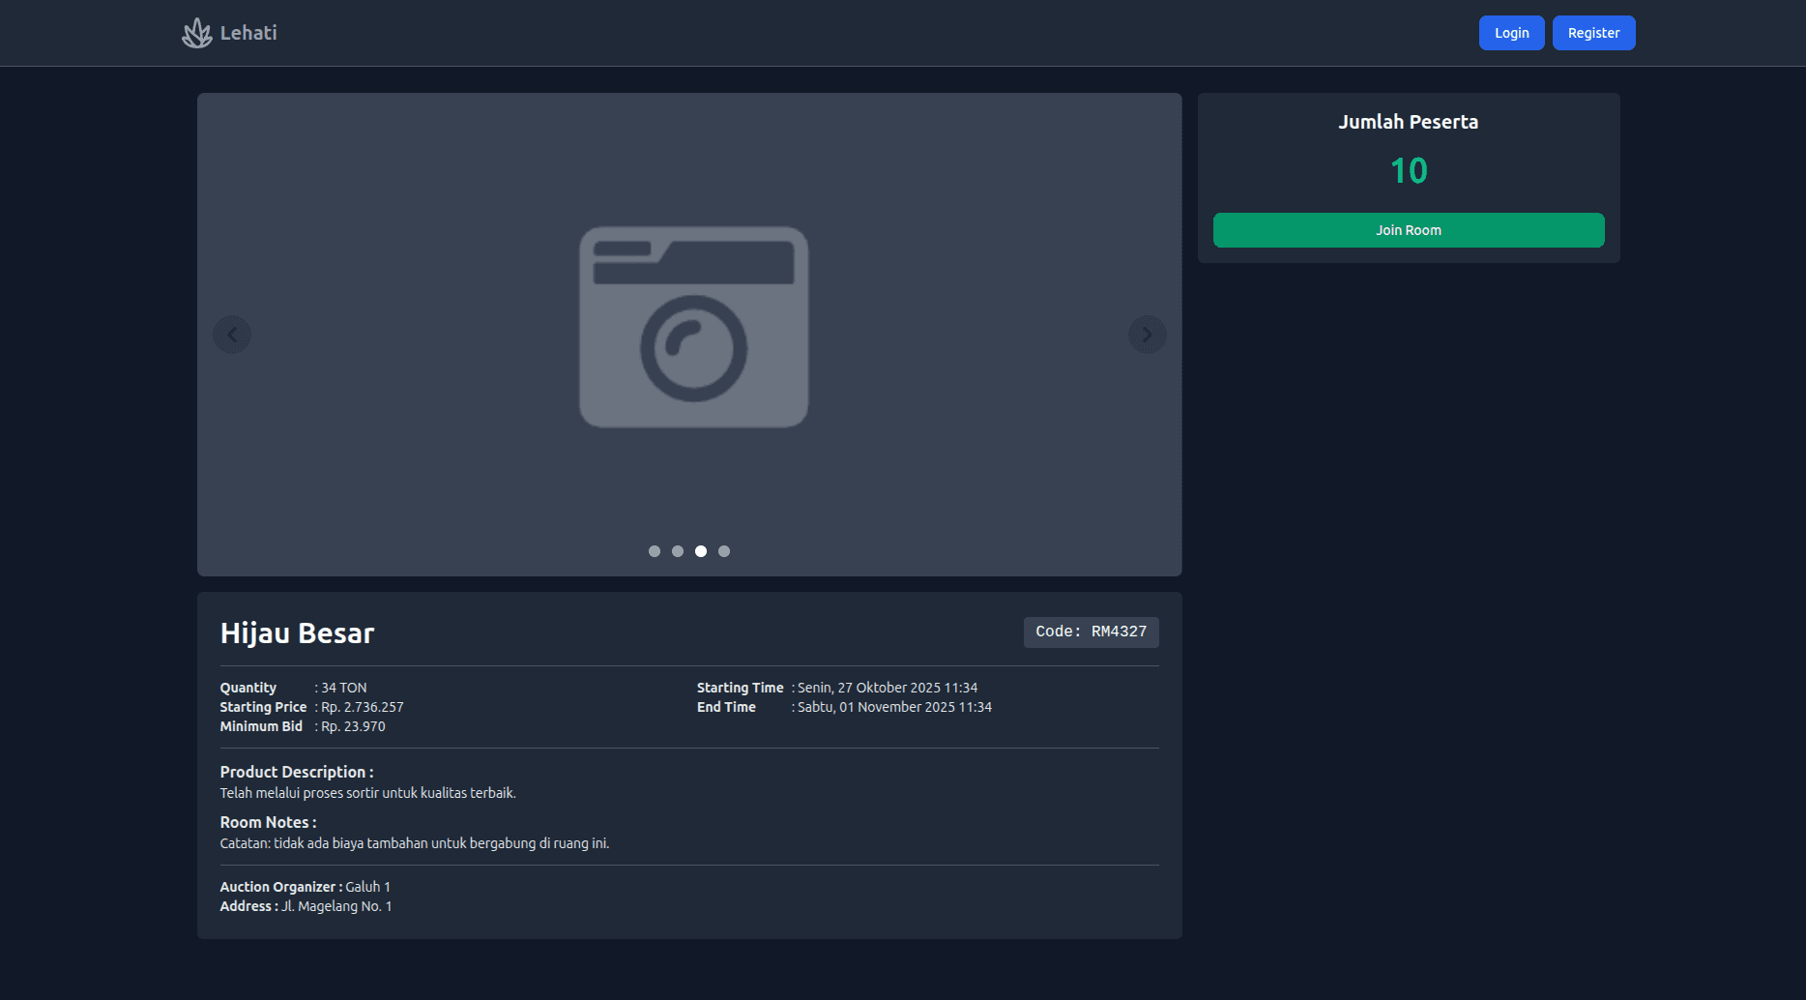
Task: Click the End Time date value
Action: tap(894, 707)
